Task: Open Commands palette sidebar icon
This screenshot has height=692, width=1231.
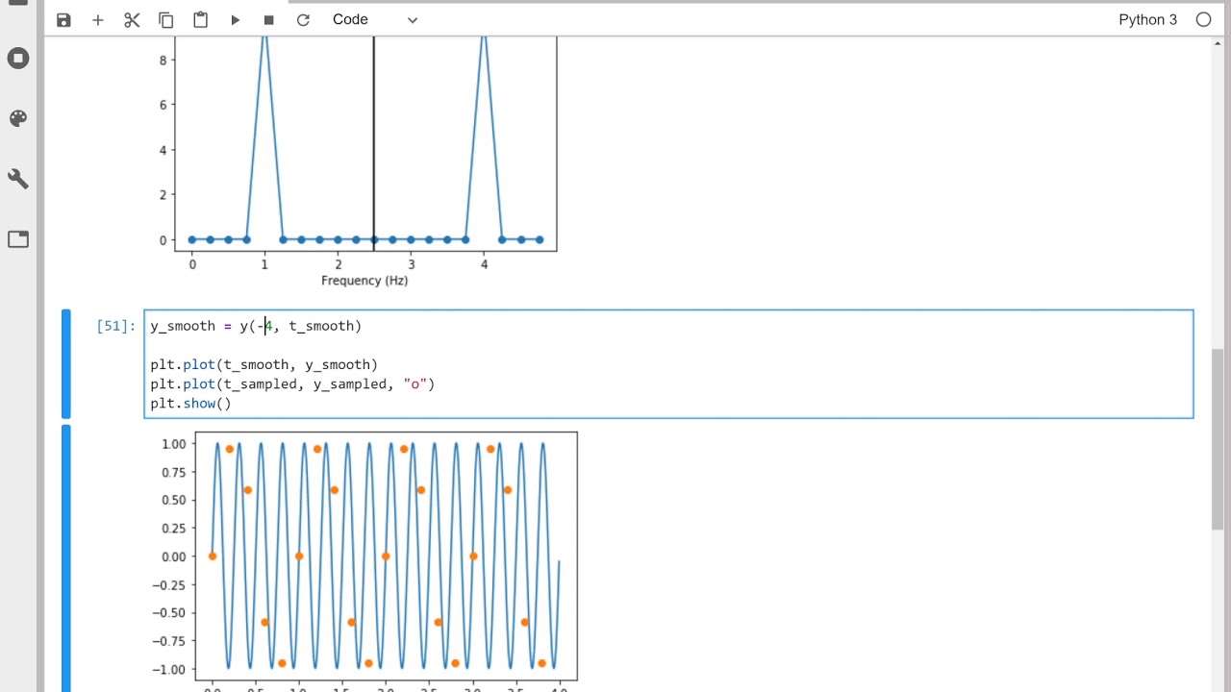Action: tap(18, 118)
